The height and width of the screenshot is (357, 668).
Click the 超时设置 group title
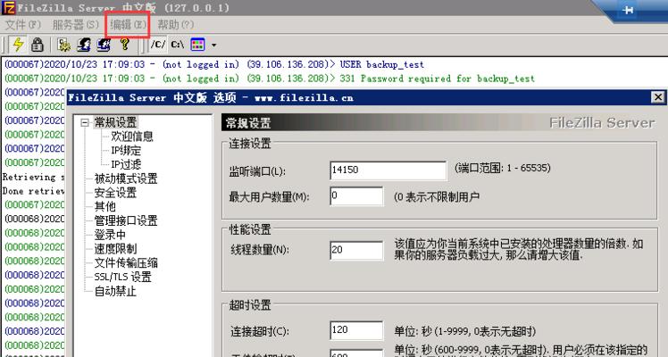click(x=250, y=305)
